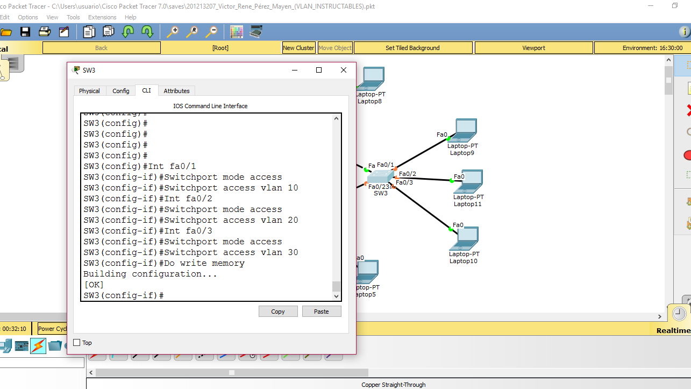Select the components circuit board category icon
This screenshot has height=389, width=691.
[22, 345]
